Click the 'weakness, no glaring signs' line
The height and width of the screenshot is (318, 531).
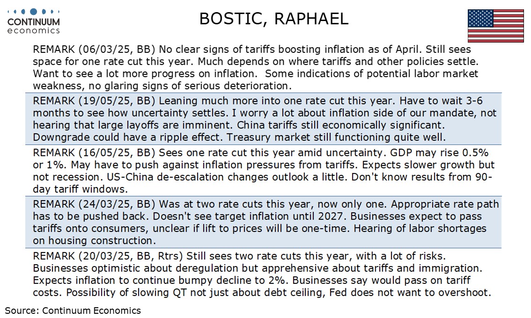[162, 86]
